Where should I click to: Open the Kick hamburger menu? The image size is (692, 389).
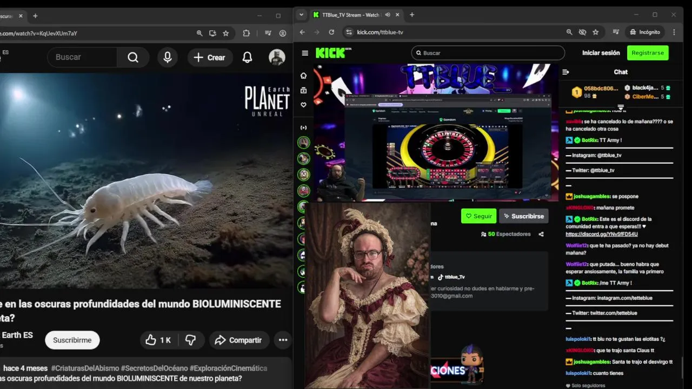pyautogui.click(x=305, y=53)
